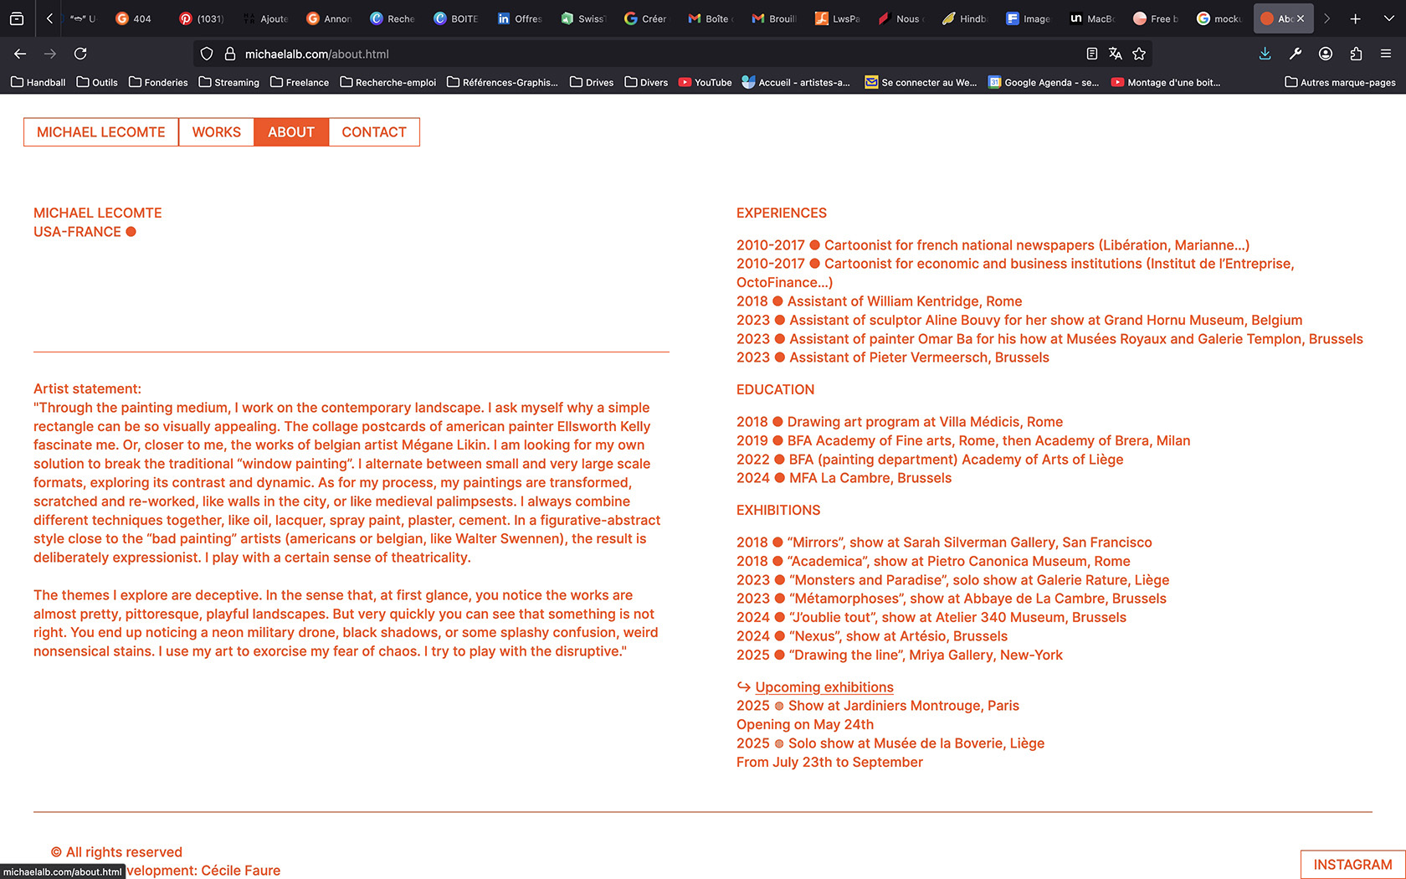1406x879 pixels.
Task: Go back to the previous page
Action: (20, 54)
